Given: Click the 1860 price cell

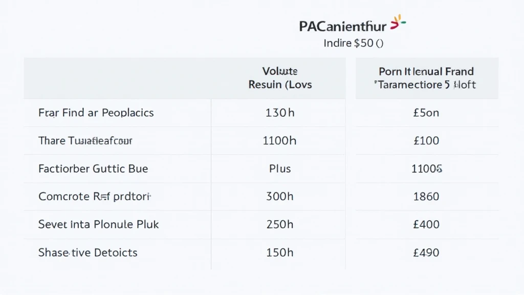Looking at the screenshot, I should pyautogui.click(x=426, y=196).
